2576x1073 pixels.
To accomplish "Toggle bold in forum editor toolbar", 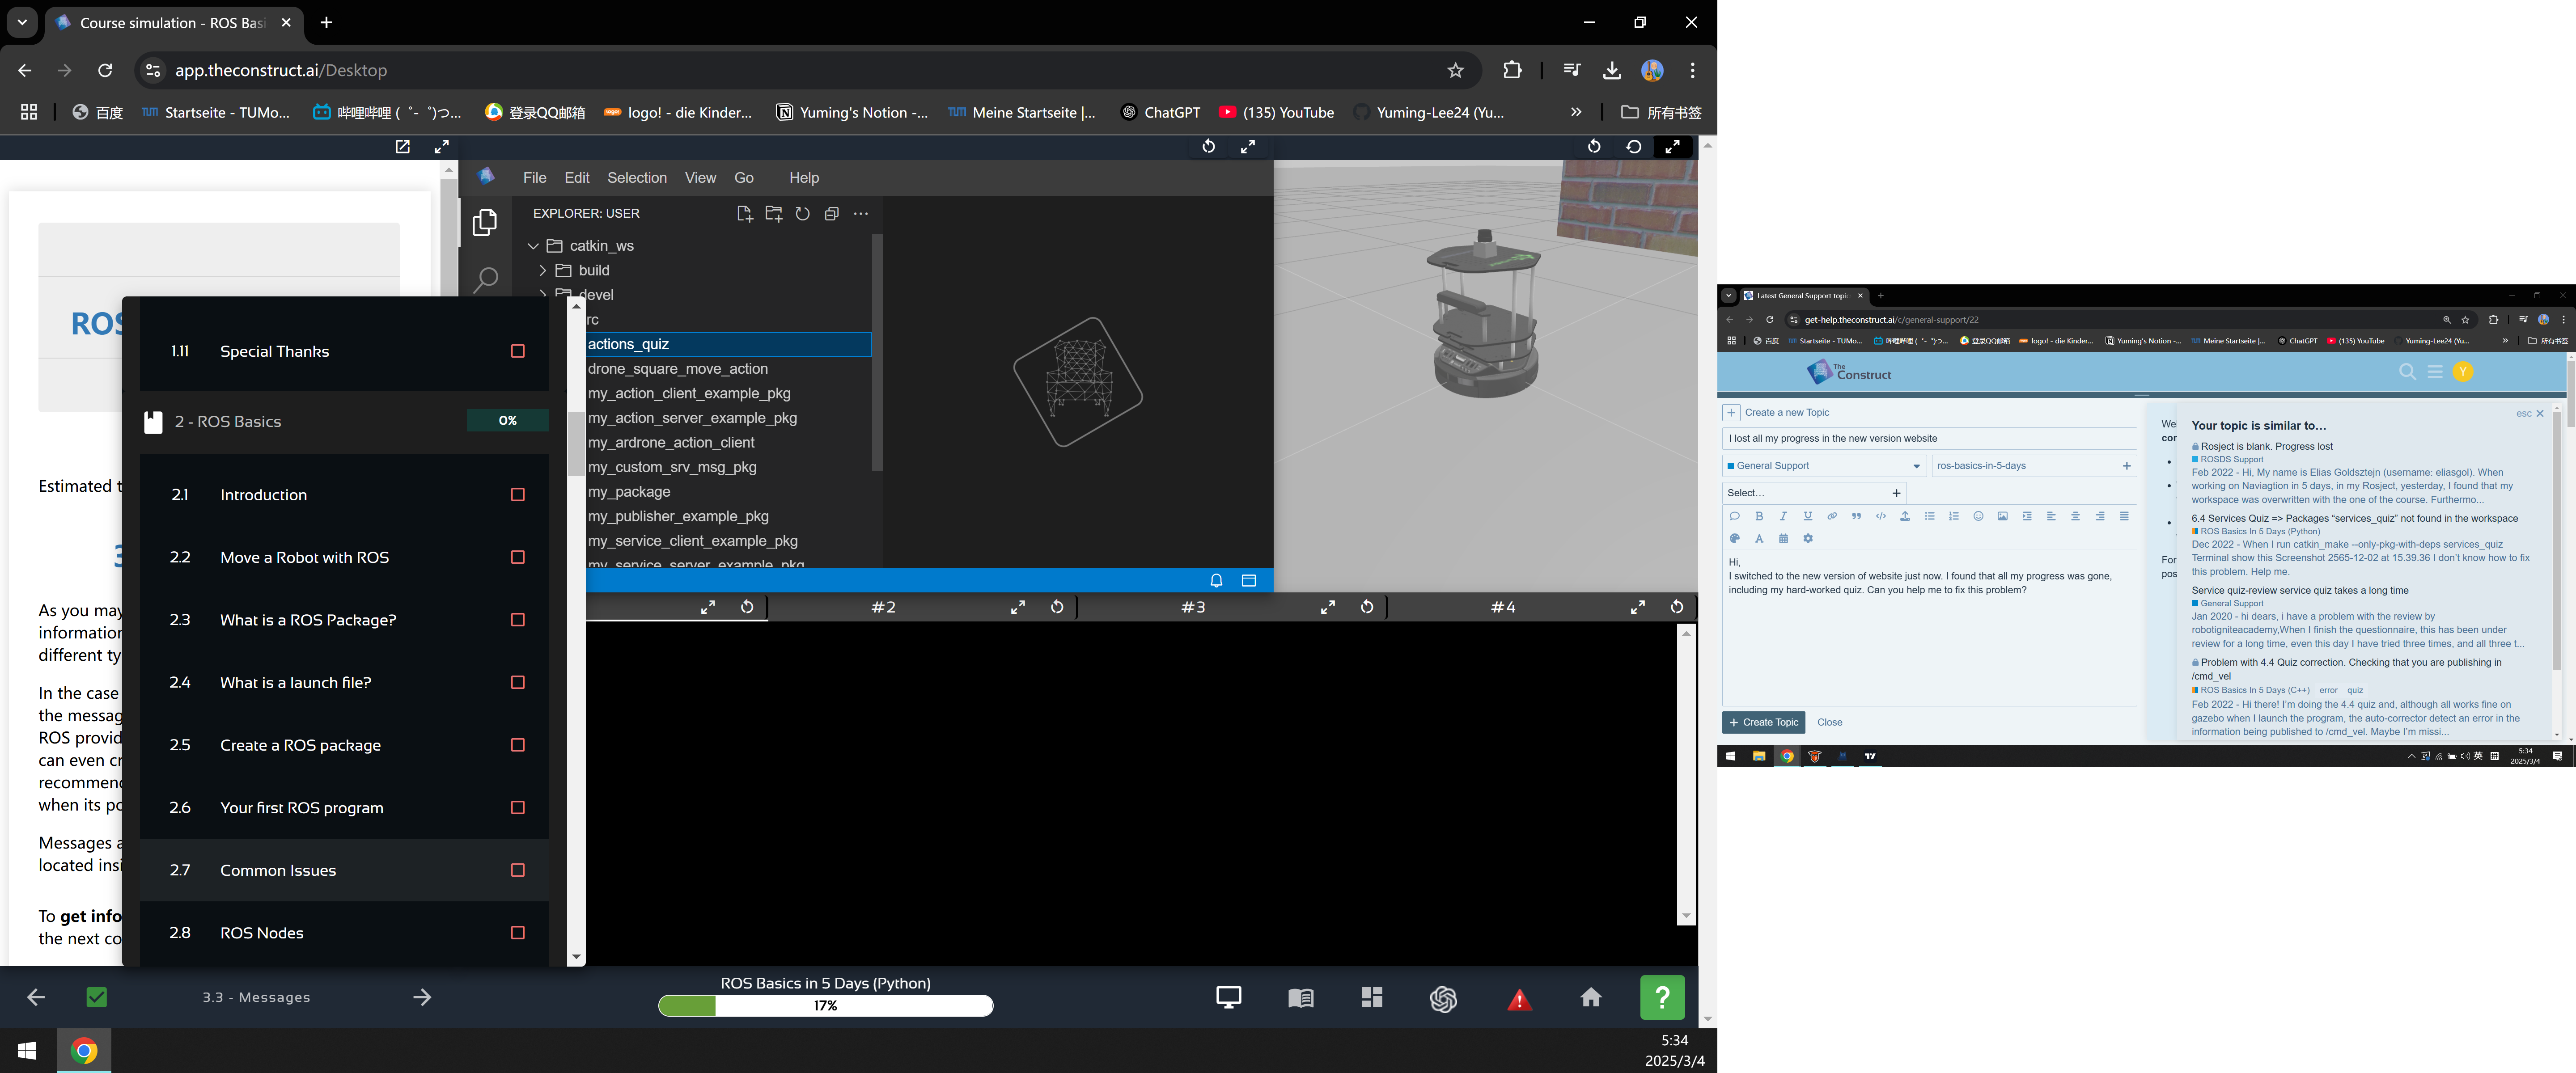I will (1759, 516).
